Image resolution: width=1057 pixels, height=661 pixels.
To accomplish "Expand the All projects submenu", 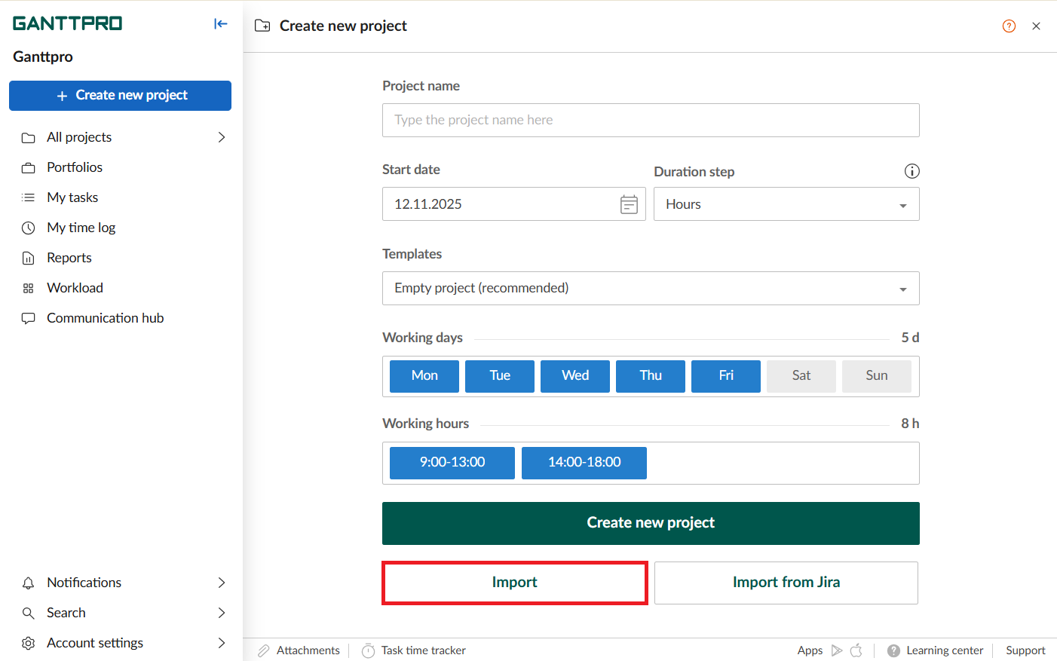I will pos(221,137).
